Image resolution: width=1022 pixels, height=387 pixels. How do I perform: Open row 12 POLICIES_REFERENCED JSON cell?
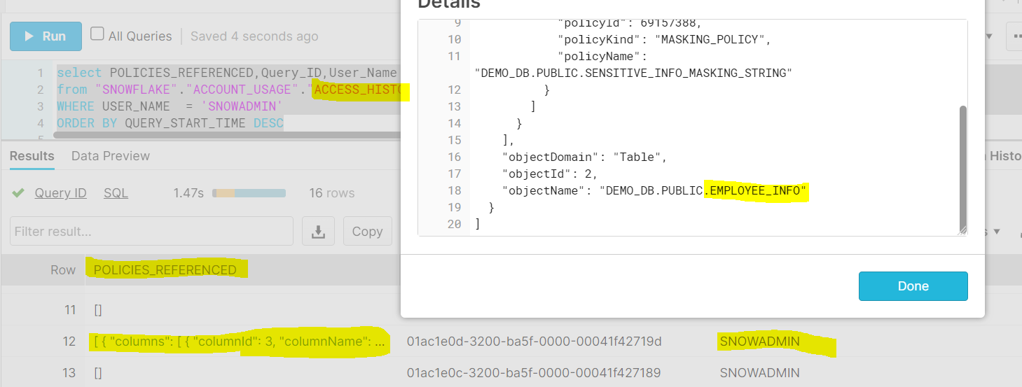[240, 342]
